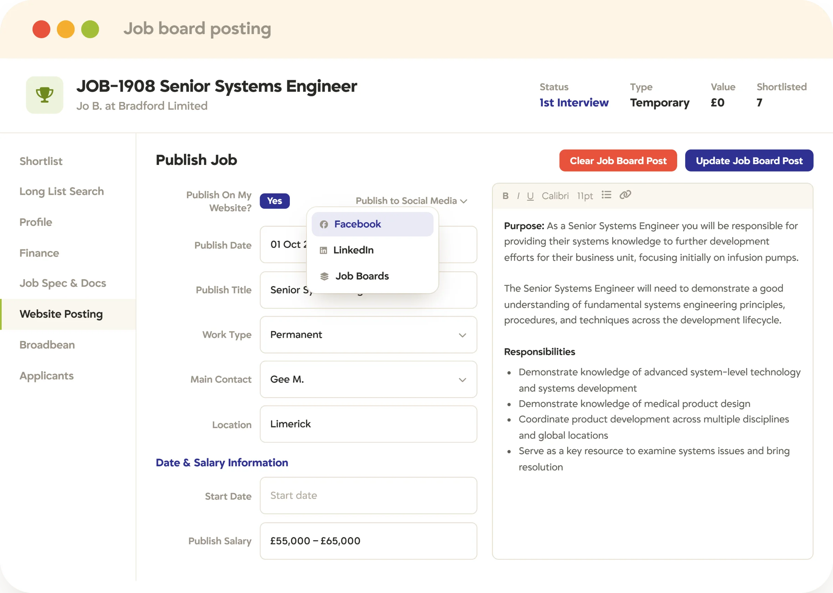Click the 1st Interview status link
The height and width of the screenshot is (593, 833).
pos(574,103)
